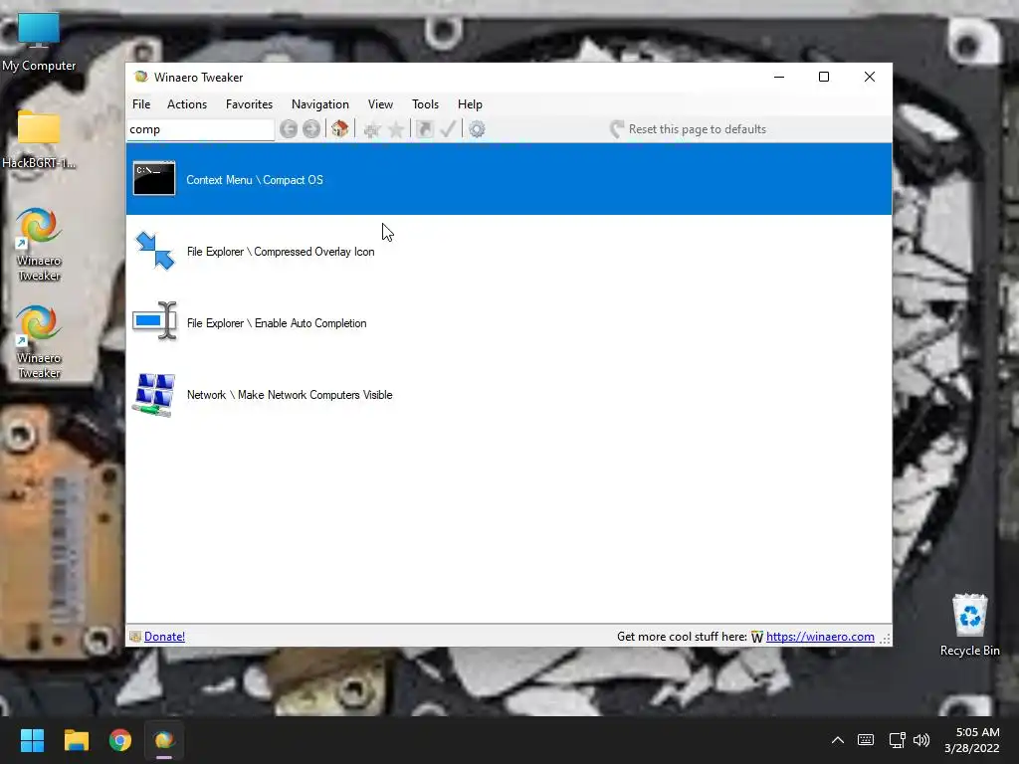Click the network tray icon
The height and width of the screenshot is (764, 1019).
(x=897, y=740)
